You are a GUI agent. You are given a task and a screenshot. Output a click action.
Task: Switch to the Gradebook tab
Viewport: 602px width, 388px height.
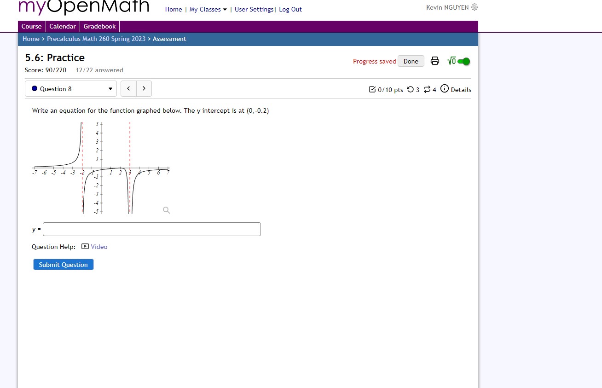click(x=99, y=26)
